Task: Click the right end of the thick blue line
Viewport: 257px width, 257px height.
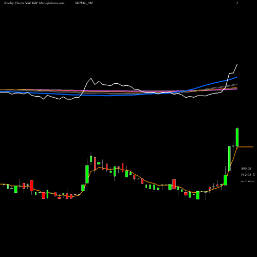Action: point(237,77)
